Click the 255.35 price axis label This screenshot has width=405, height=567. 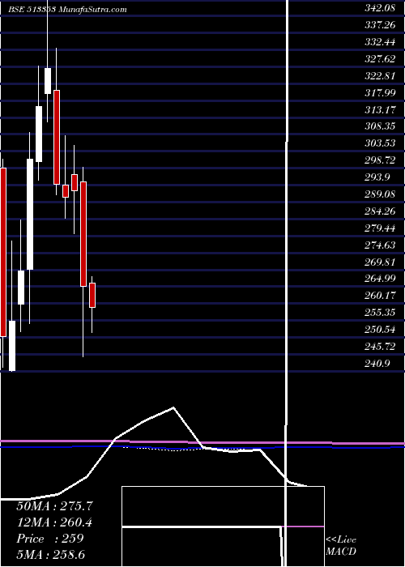379,313
